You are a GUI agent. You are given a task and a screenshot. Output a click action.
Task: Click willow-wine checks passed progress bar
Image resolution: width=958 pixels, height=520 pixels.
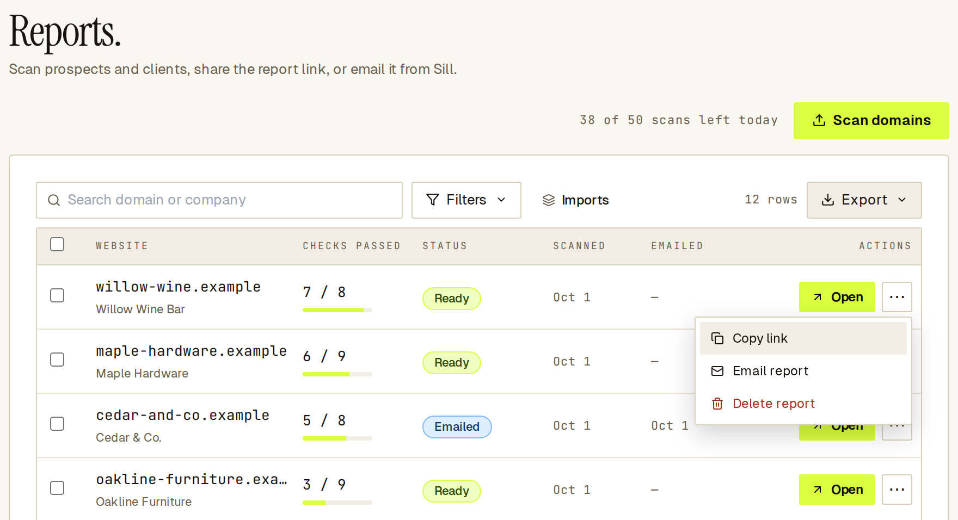[x=337, y=310]
